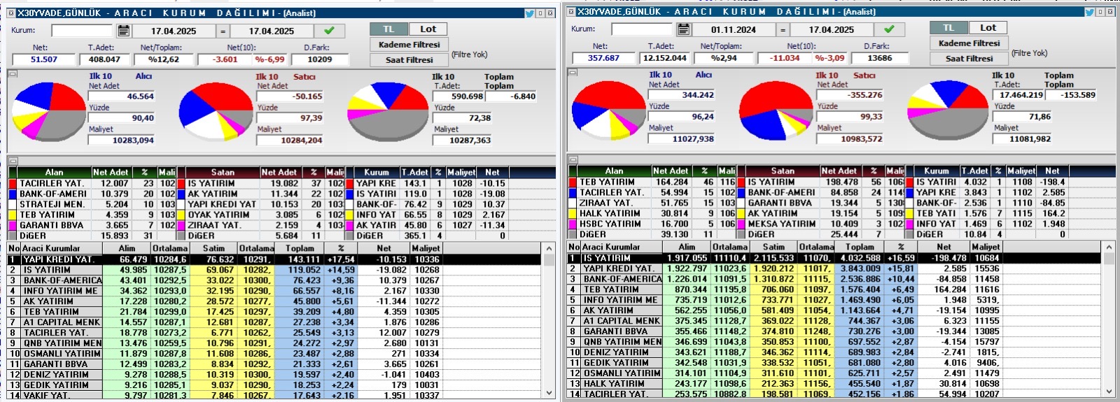Collapse Alan/Satan summary panel, Net 51.507 window
Screen dimensions: 1120x402
[12, 161]
